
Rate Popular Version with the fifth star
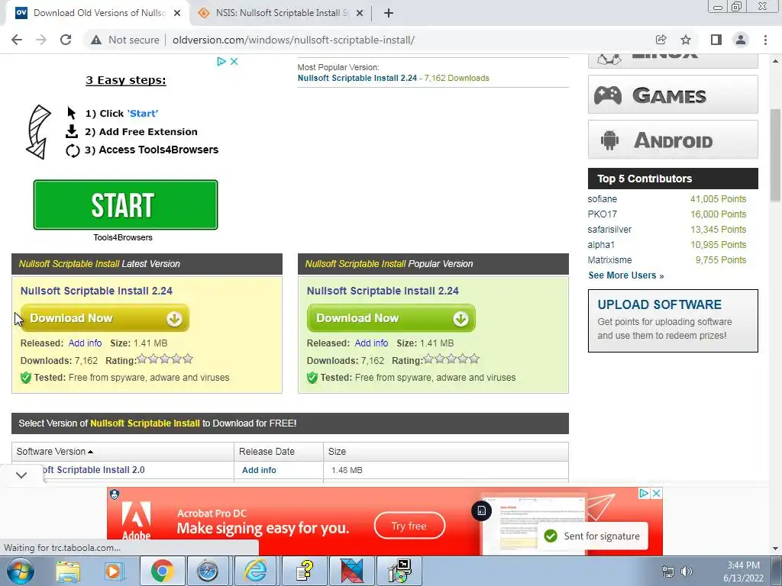(x=474, y=359)
